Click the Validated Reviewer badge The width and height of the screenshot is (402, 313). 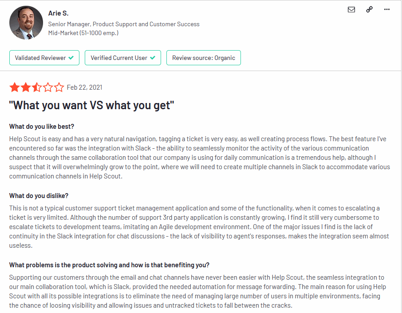44,58
